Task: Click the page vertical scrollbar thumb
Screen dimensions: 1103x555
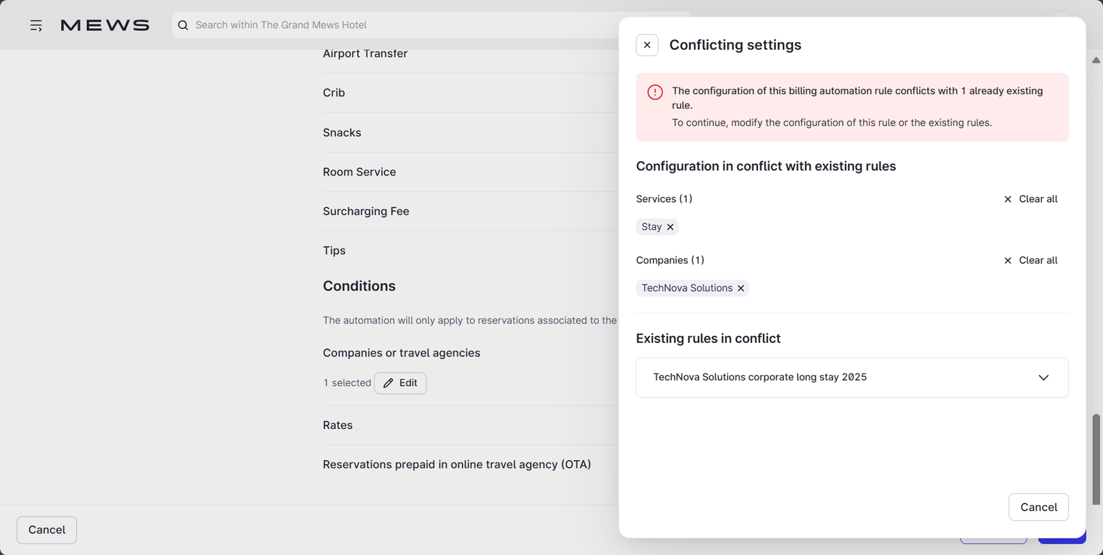Action: [x=1096, y=460]
